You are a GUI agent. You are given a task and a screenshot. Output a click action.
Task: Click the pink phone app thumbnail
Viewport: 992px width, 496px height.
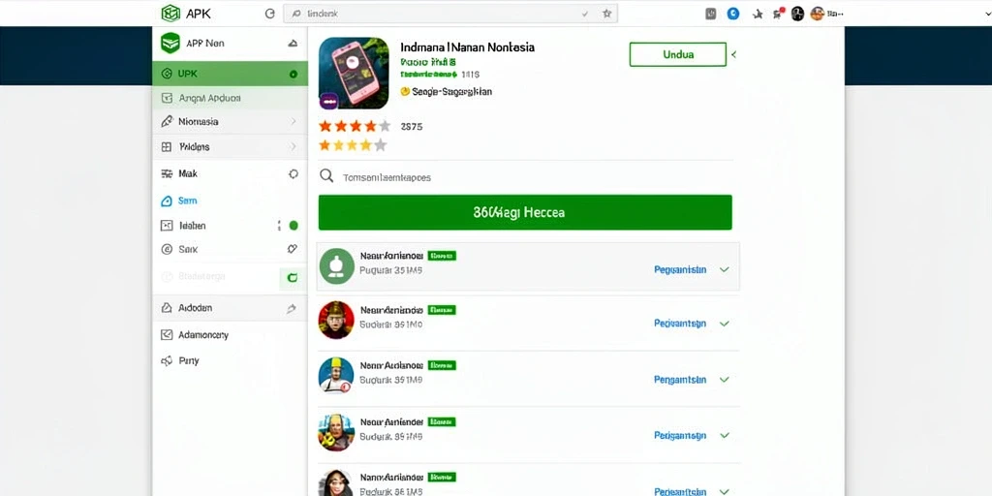click(354, 73)
